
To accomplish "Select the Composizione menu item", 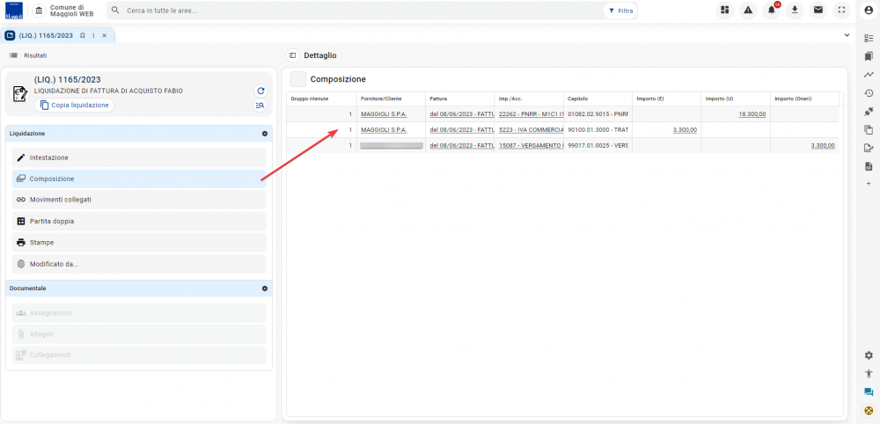I will coord(139,179).
